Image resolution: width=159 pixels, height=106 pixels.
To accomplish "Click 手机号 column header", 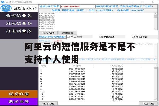I will coord(77,66).
